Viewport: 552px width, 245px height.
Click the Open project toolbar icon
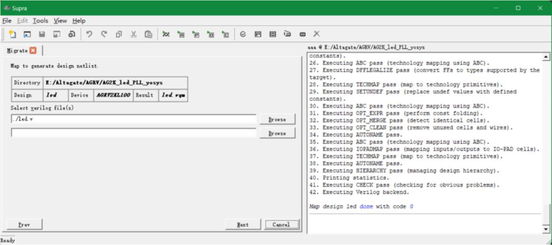pyautogui.click(x=27, y=34)
